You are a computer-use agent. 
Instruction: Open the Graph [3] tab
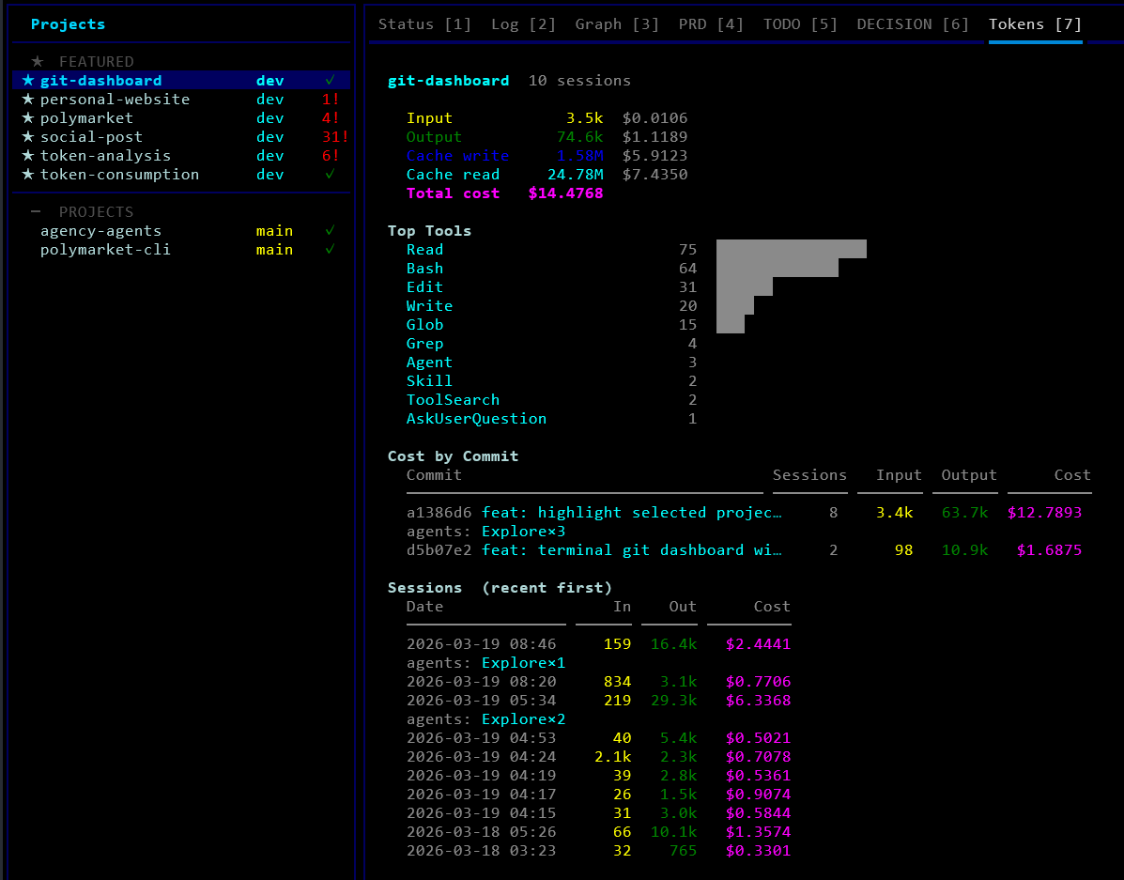click(x=617, y=24)
